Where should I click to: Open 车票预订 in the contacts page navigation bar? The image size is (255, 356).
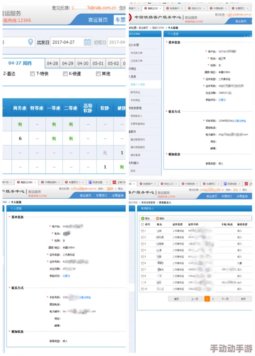pyautogui.click(x=227, y=196)
